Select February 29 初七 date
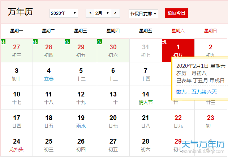Image resolution: width=228 pixels, height=157 pixels. tap(178, 145)
